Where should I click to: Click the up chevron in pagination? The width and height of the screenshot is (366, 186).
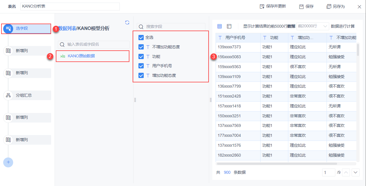346,172
